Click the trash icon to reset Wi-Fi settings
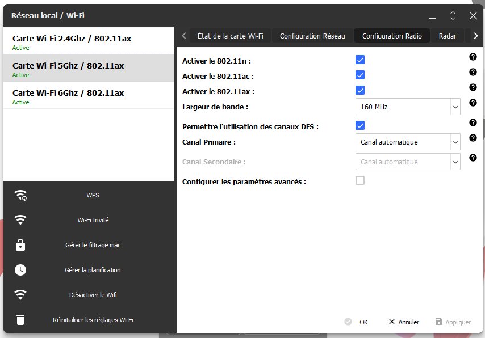The width and height of the screenshot is (485, 338). click(20, 320)
